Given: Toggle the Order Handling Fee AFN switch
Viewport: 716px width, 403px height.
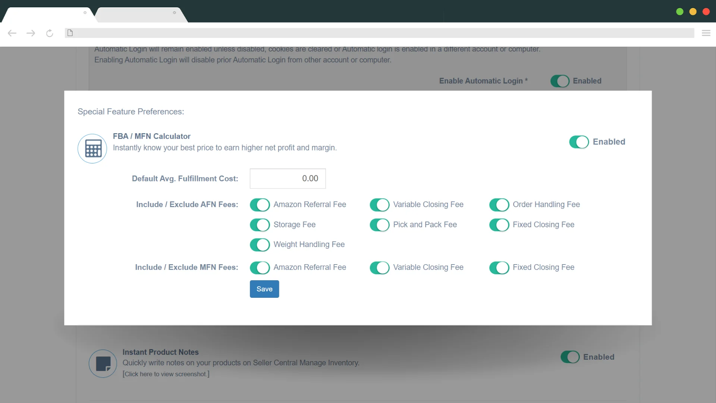Looking at the screenshot, I should [x=498, y=204].
